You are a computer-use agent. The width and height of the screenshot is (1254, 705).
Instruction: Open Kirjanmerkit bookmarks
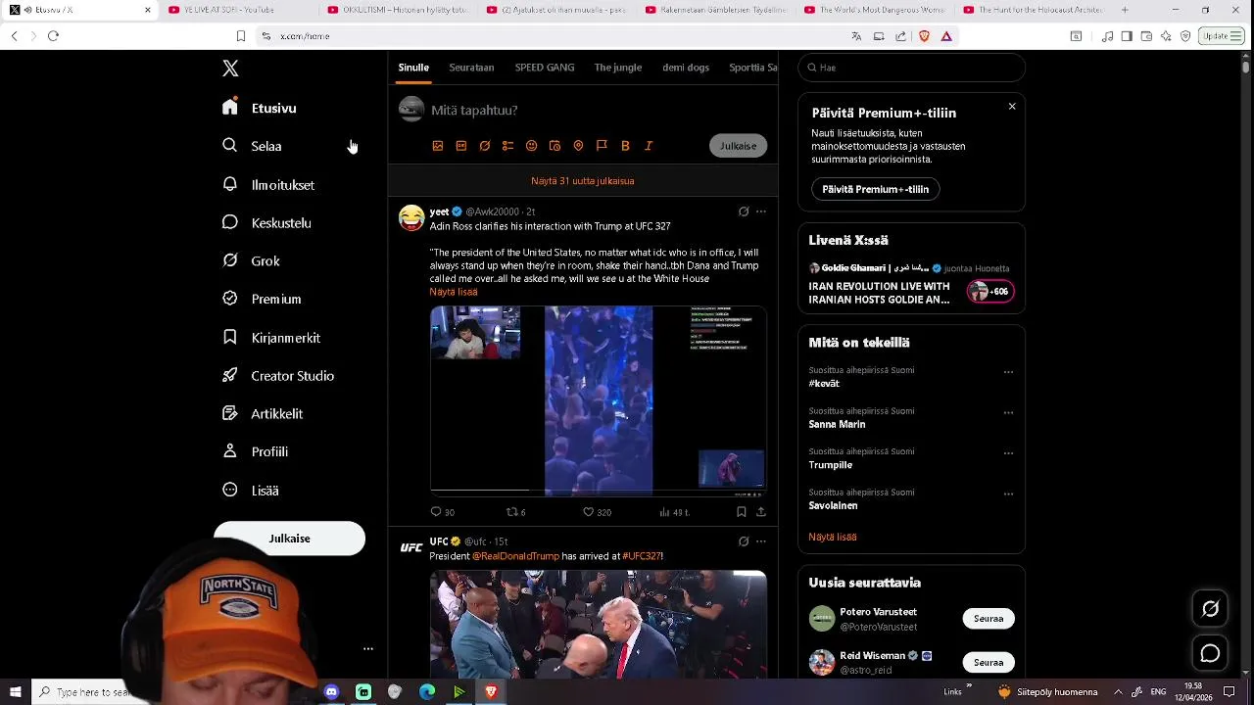(x=271, y=337)
